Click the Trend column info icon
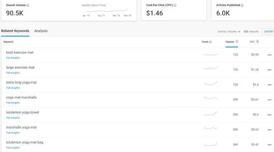274x152 pixels. pos(210,42)
